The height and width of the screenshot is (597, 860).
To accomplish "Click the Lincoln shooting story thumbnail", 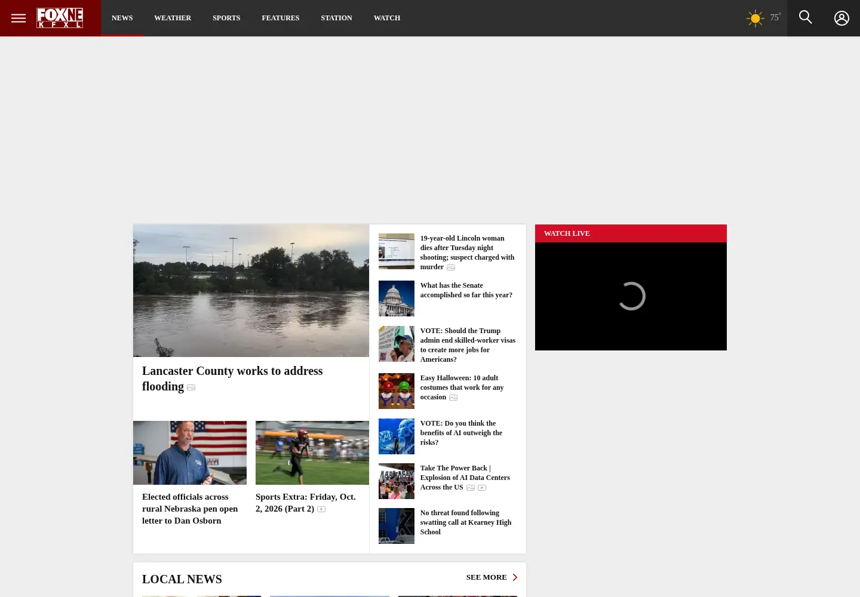I will [x=396, y=251].
